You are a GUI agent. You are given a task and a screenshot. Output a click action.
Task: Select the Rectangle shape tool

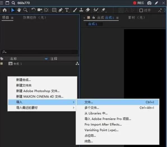[x=54, y=10]
